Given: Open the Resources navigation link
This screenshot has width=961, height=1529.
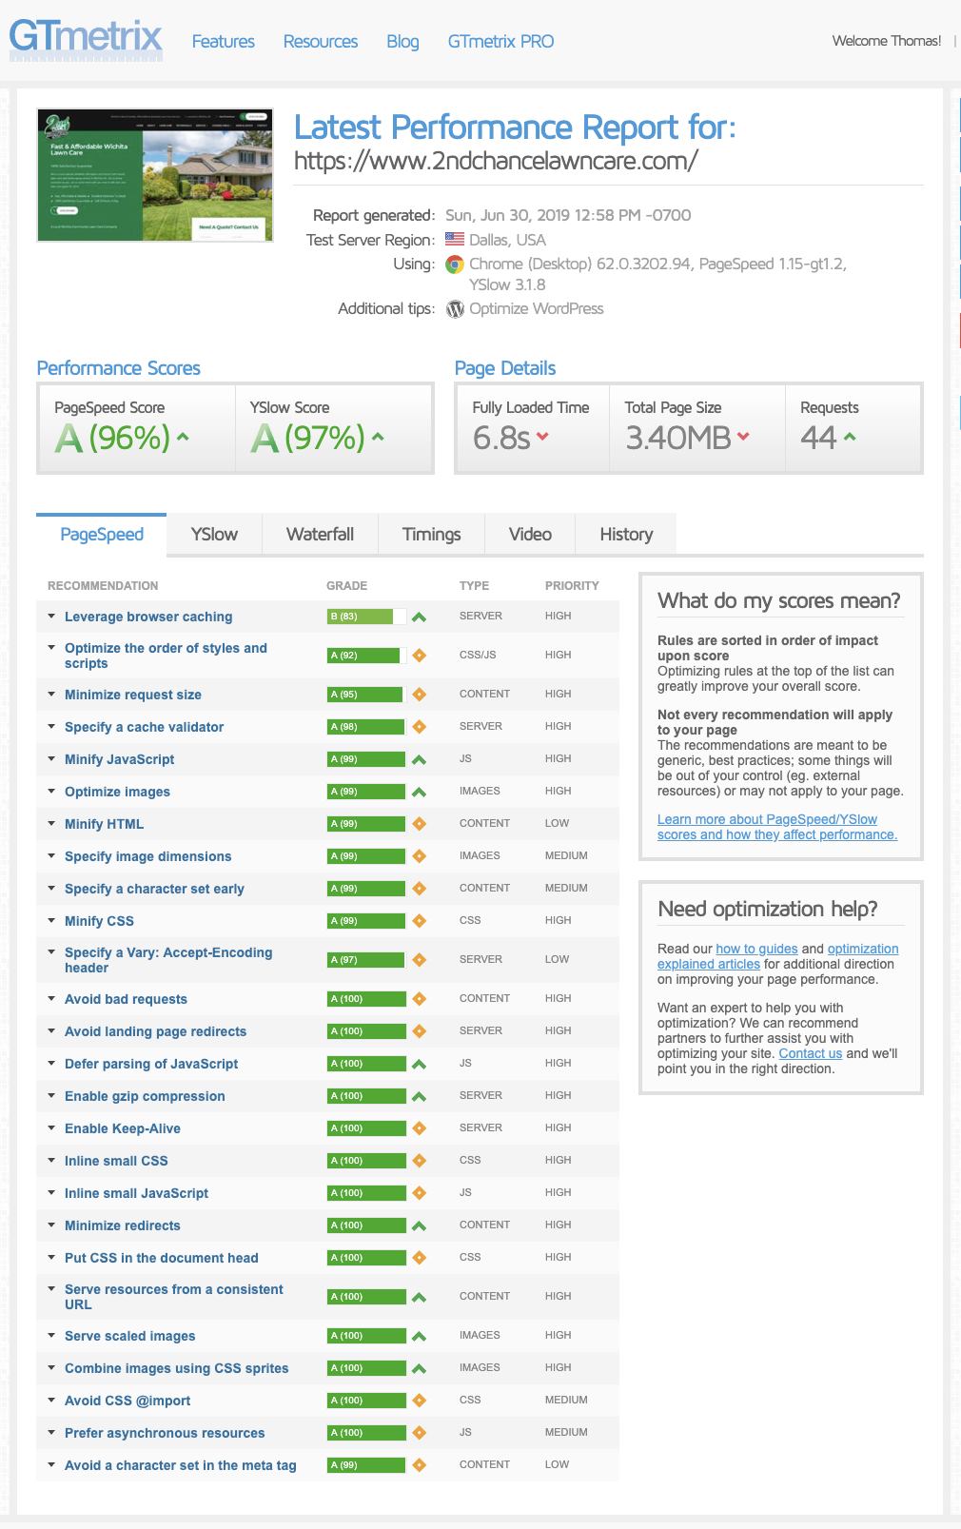Looking at the screenshot, I should (x=321, y=41).
